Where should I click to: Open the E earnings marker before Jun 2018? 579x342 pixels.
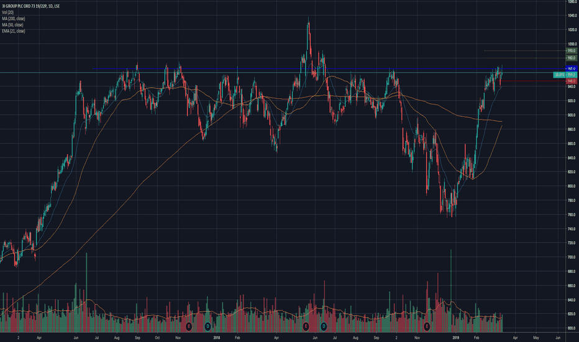point(306,326)
